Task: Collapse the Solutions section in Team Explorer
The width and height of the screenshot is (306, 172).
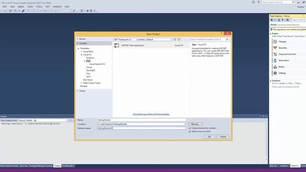Action: [271, 81]
